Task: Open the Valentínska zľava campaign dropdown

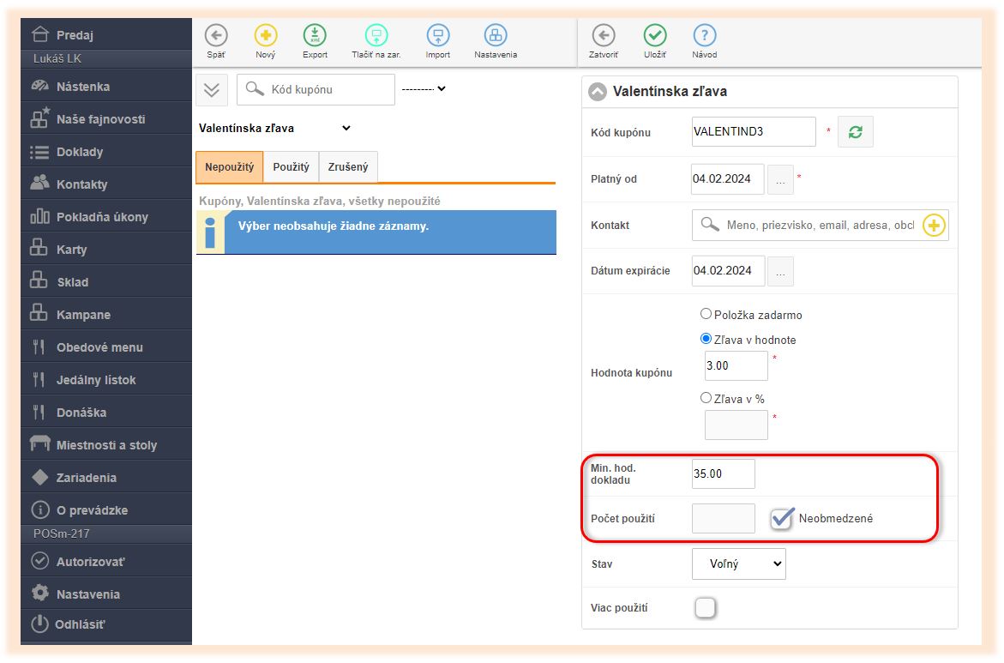Action: pos(274,129)
